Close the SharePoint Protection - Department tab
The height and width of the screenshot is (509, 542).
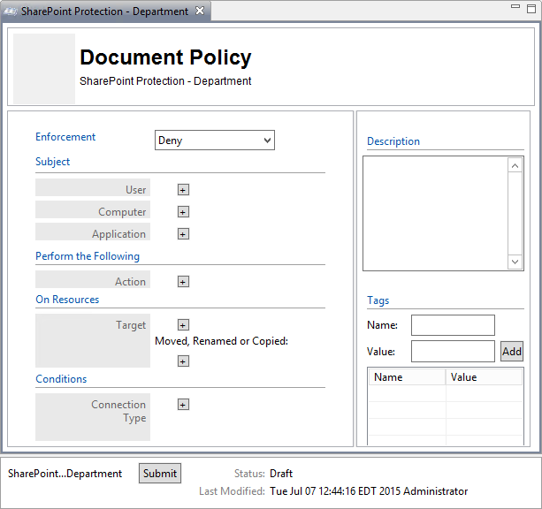click(x=200, y=11)
